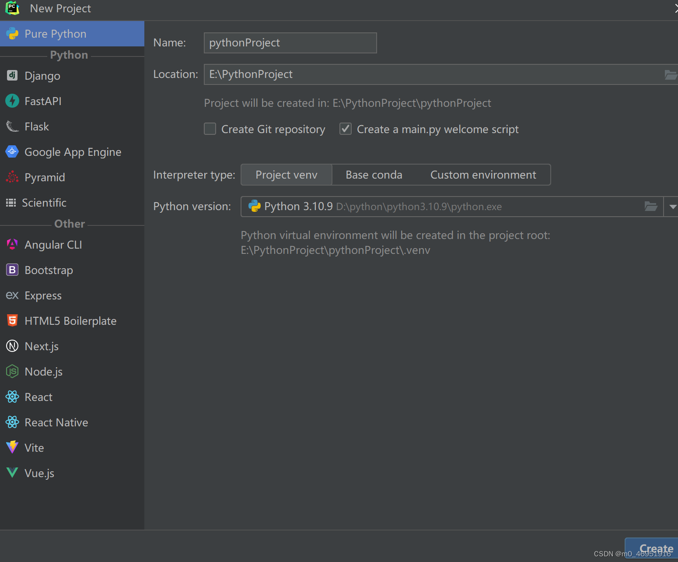
Task: Click inside the project Name field
Action: (x=290, y=42)
